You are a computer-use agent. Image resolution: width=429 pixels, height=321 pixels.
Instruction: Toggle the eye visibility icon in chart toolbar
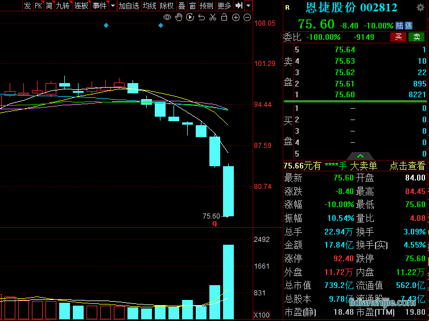tap(167, 18)
